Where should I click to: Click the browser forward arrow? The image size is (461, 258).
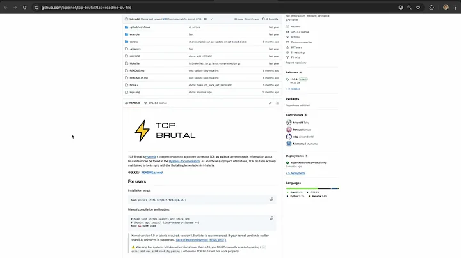[15, 7]
